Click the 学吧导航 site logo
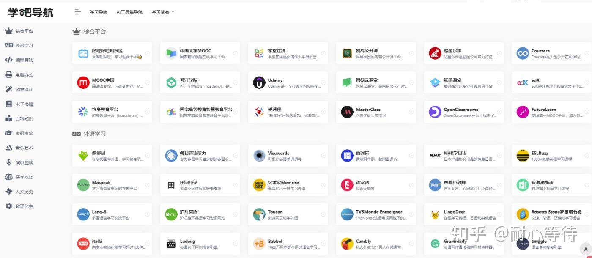This screenshot has height=258, width=592. coord(31,12)
